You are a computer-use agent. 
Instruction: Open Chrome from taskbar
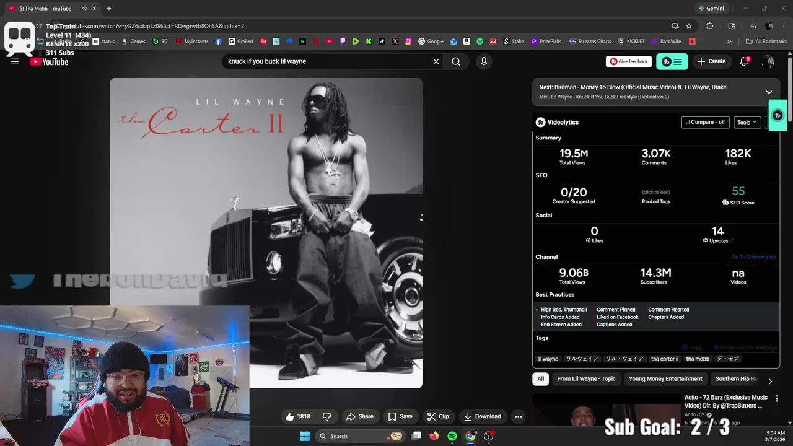pos(470,436)
